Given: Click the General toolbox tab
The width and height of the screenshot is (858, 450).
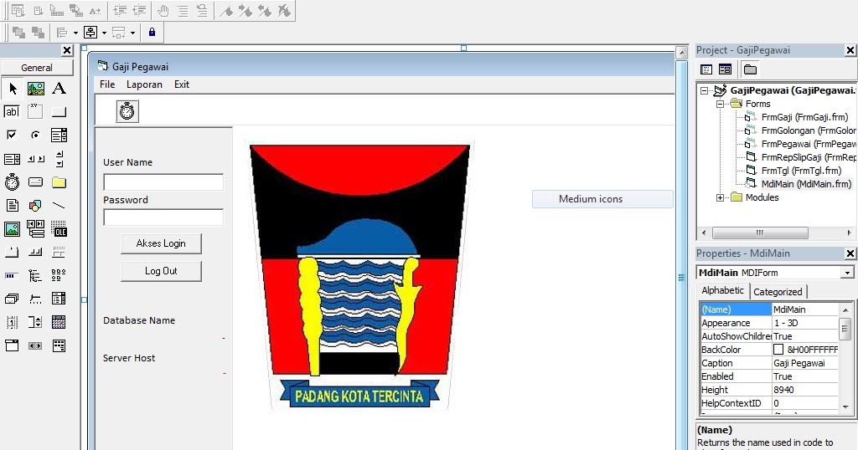Looking at the screenshot, I should [37, 67].
